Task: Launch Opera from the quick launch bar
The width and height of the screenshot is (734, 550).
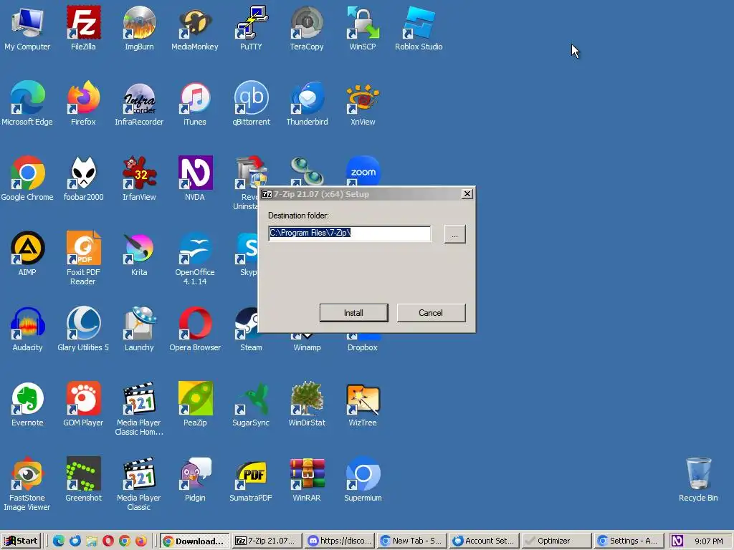Action: pos(108,541)
